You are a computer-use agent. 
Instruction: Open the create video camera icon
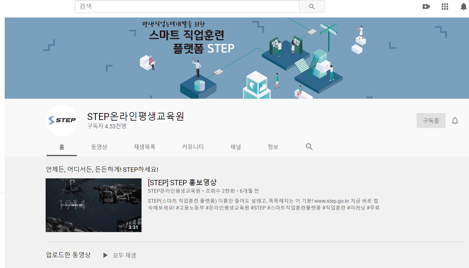click(x=426, y=7)
